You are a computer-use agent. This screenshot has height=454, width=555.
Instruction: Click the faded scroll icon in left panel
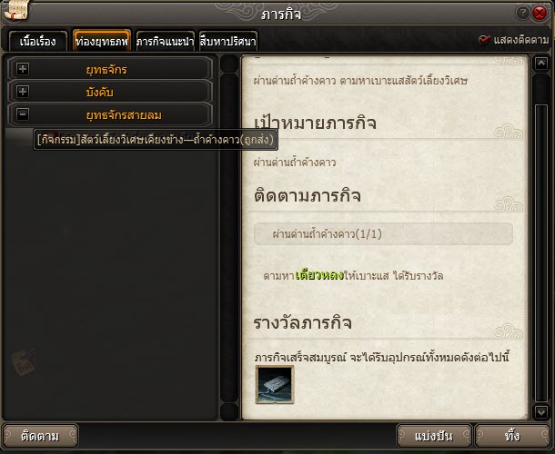(x=24, y=362)
